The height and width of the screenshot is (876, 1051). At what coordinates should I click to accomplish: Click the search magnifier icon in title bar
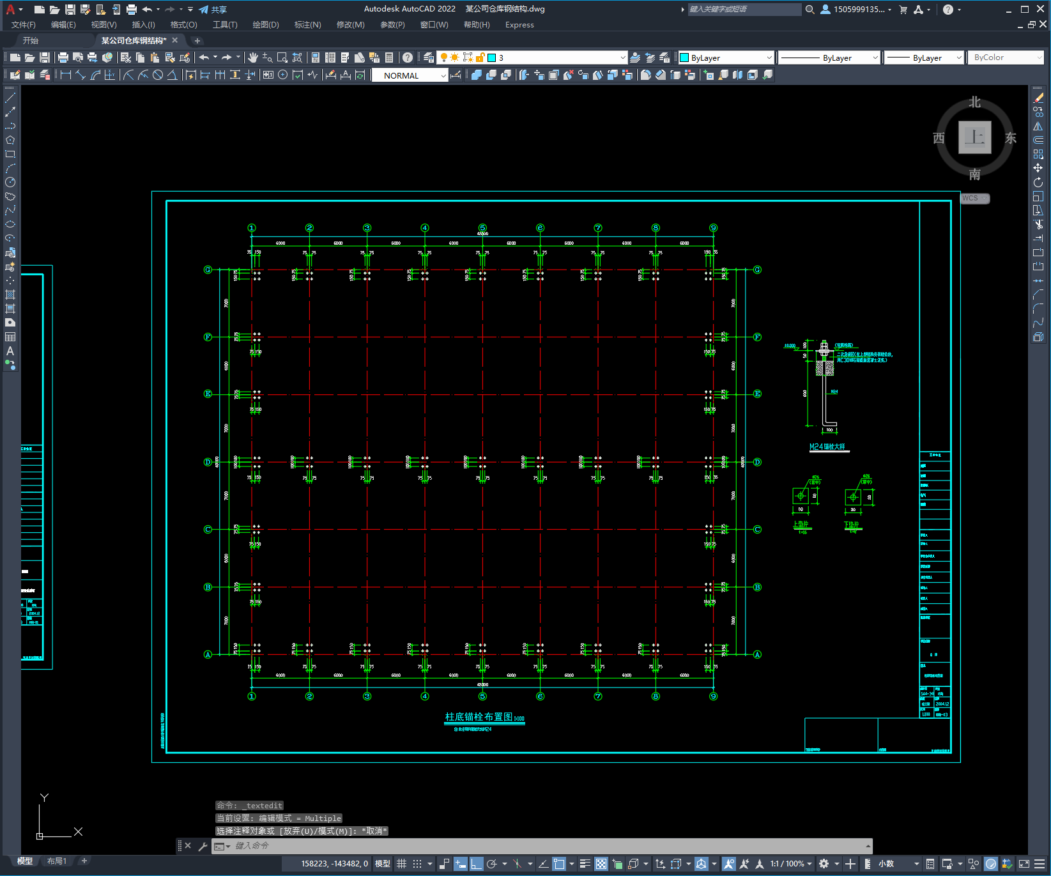click(810, 10)
